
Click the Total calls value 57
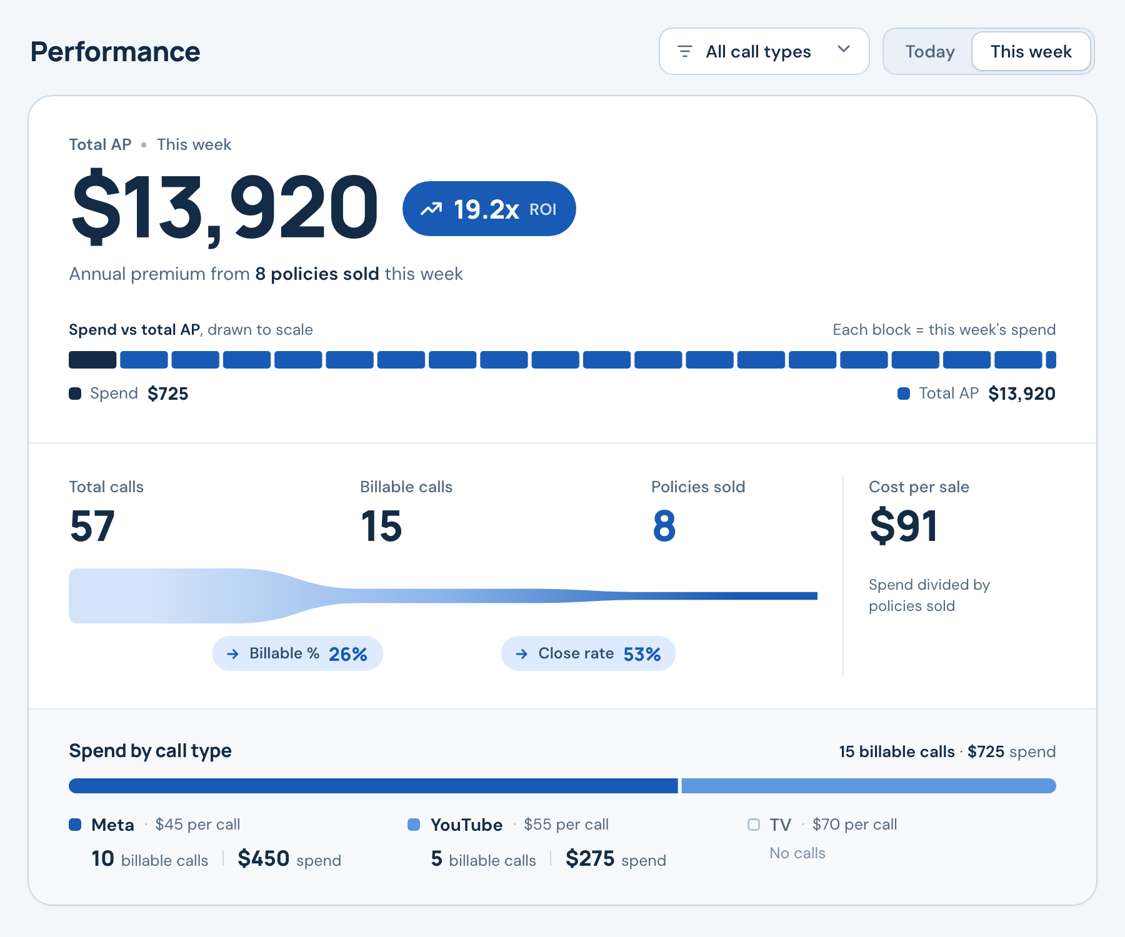point(92,526)
